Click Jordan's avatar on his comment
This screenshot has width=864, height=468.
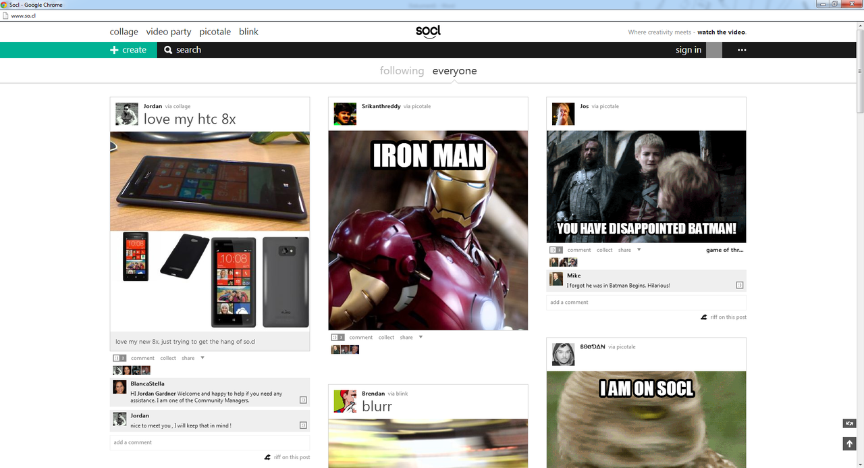click(119, 419)
